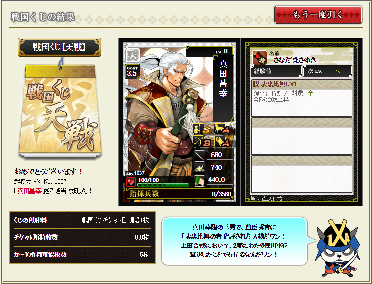
Task: Click the red heart HP icon
Action: 131,182
